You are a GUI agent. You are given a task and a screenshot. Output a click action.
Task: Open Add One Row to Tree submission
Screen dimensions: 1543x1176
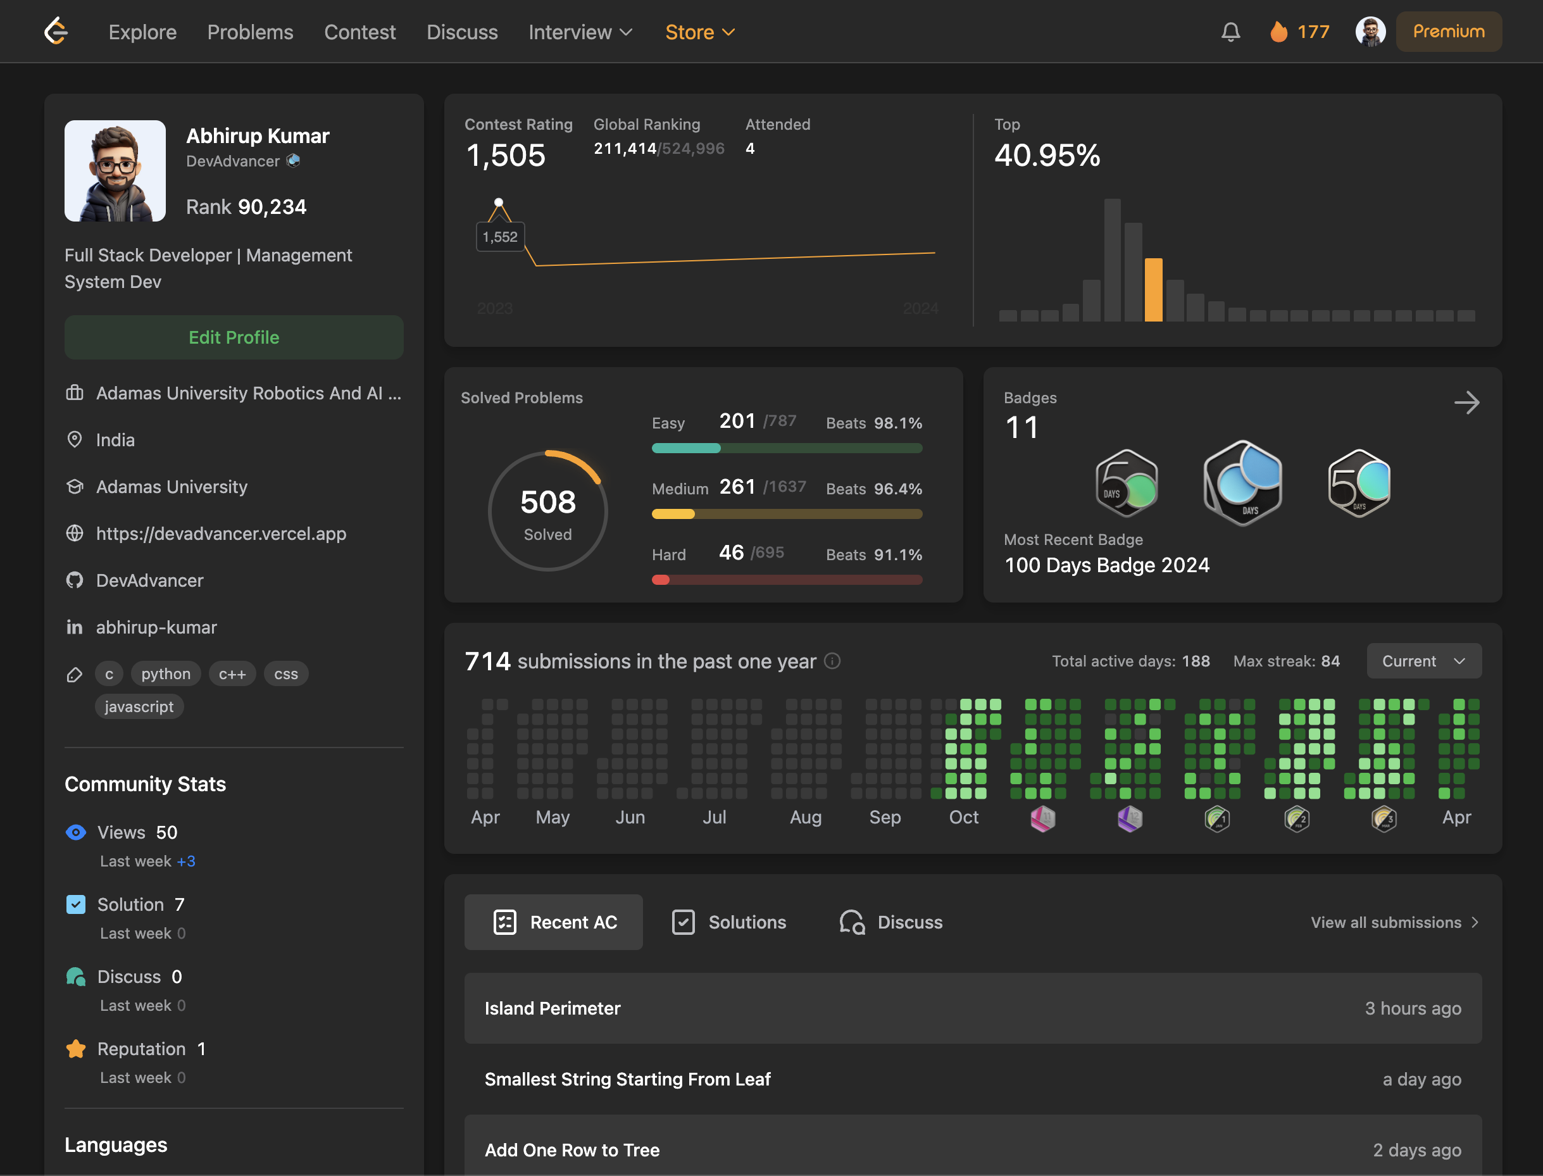tap(973, 1145)
